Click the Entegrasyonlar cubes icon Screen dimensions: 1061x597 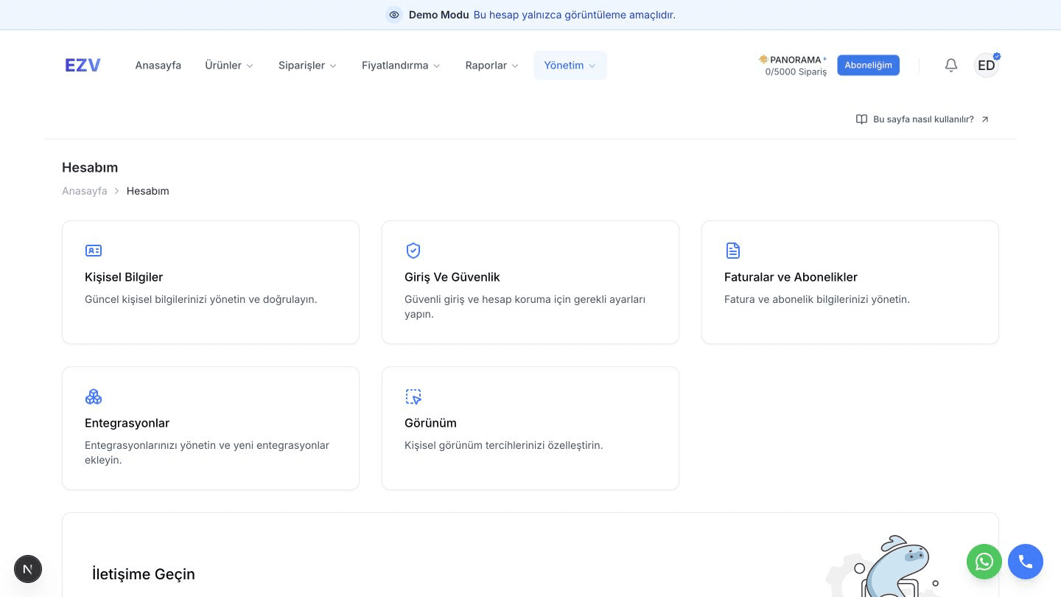pos(94,397)
